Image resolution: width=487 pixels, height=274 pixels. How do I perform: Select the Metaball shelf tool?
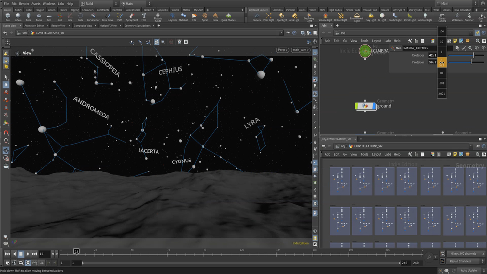[x=184, y=17]
